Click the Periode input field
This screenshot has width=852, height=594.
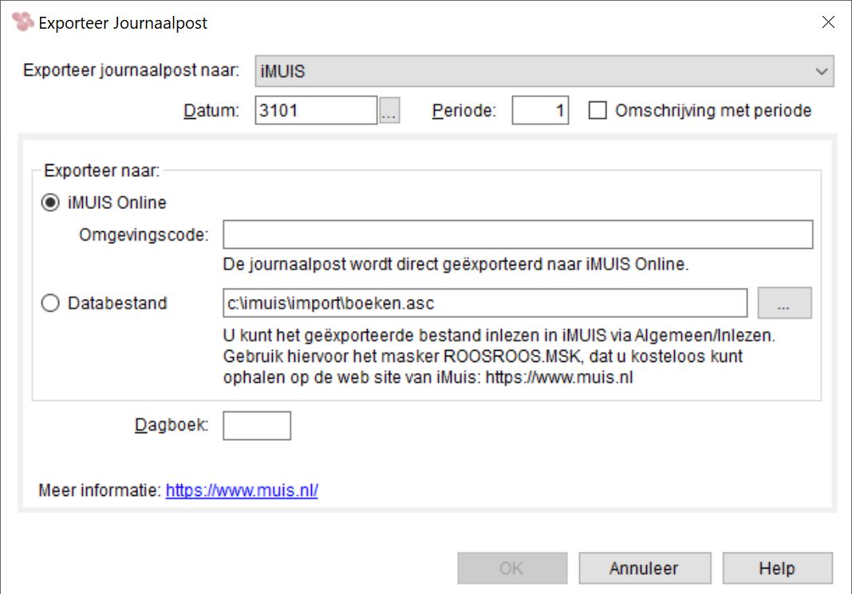[x=540, y=110]
